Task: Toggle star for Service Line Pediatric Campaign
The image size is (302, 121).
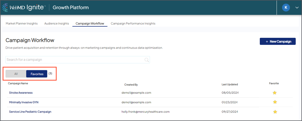Action: click(x=275, y=112)
